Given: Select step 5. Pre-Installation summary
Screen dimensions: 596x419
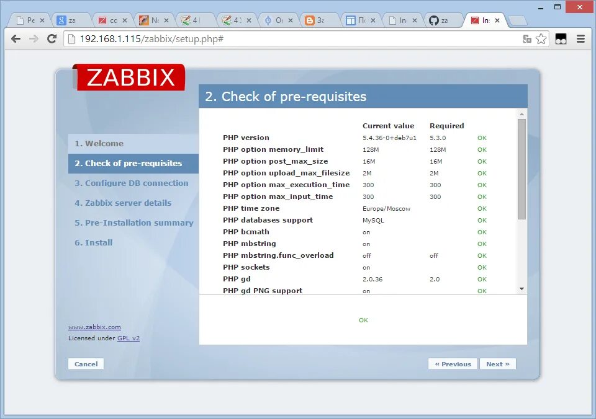Looking at the screenshot, I should tap(133, 223).
